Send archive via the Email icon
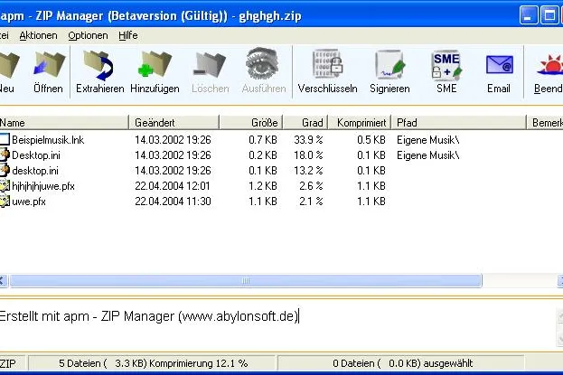This screenshot has height=375, width=563. 499,65
